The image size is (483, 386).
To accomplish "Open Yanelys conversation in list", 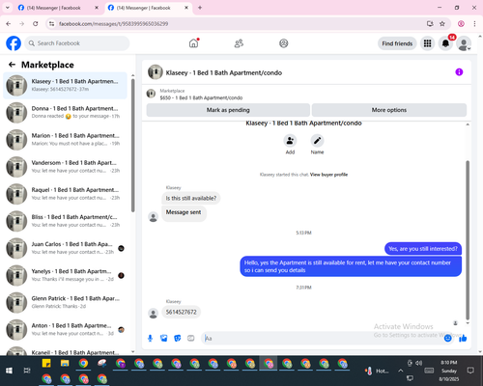I will (x=65, y=275).
